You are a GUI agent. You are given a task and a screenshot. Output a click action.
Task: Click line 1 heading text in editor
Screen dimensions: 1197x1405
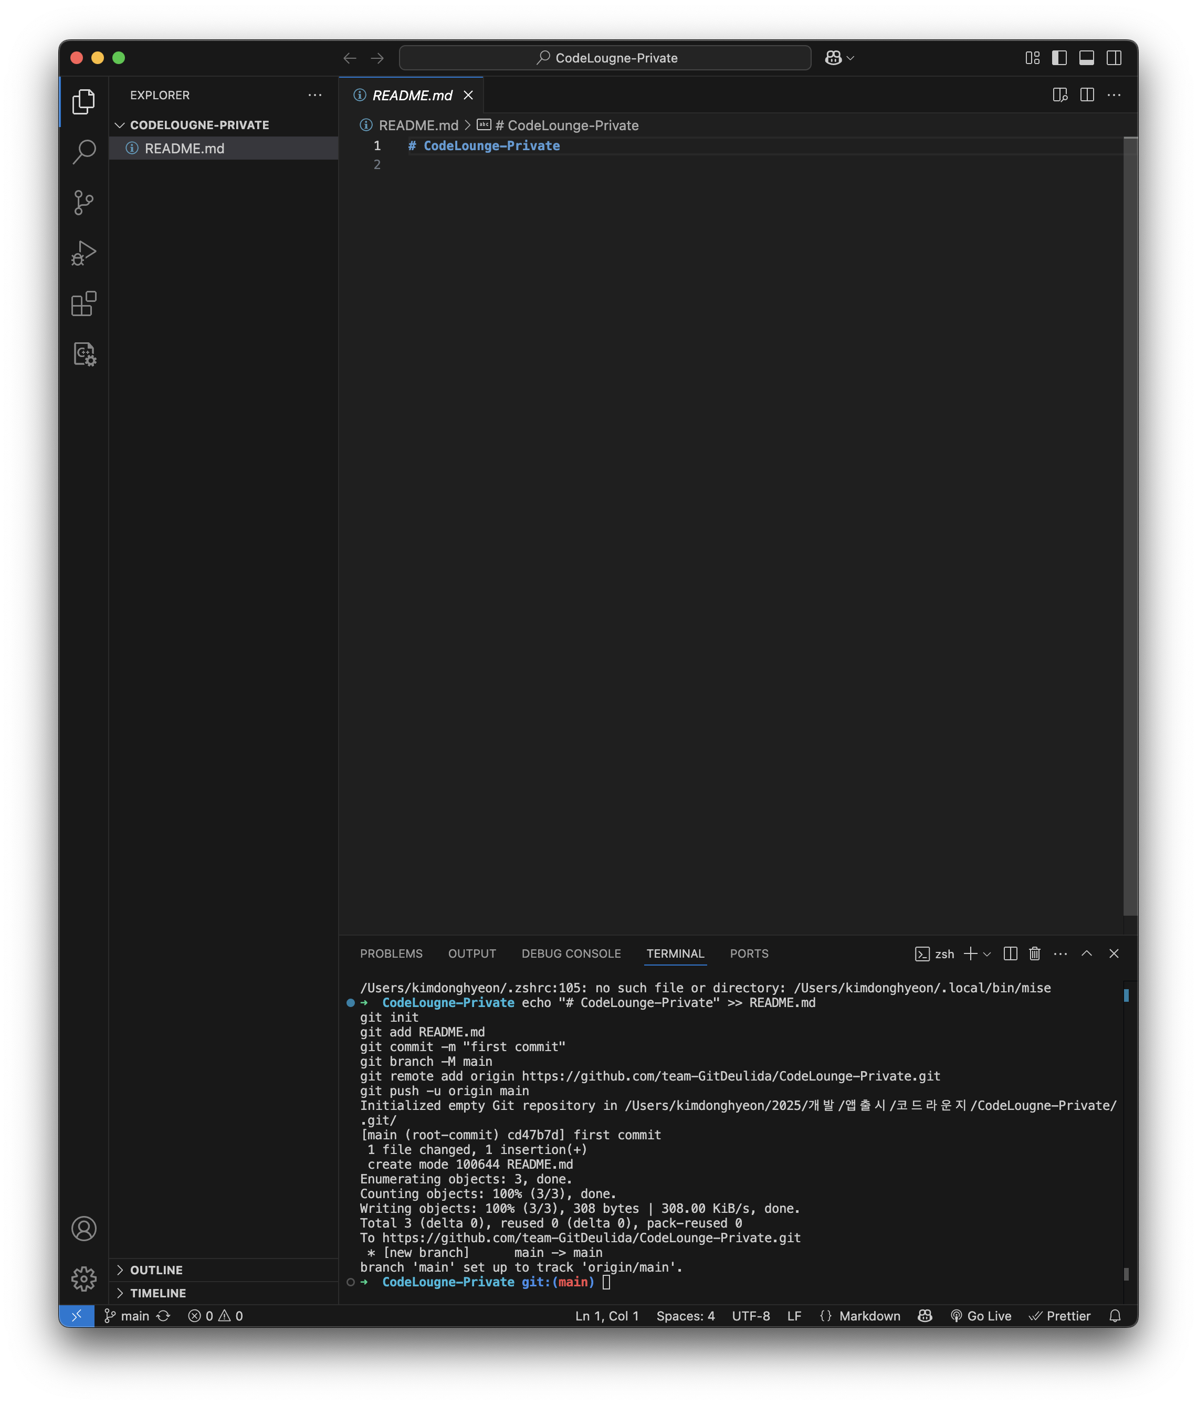484,146
